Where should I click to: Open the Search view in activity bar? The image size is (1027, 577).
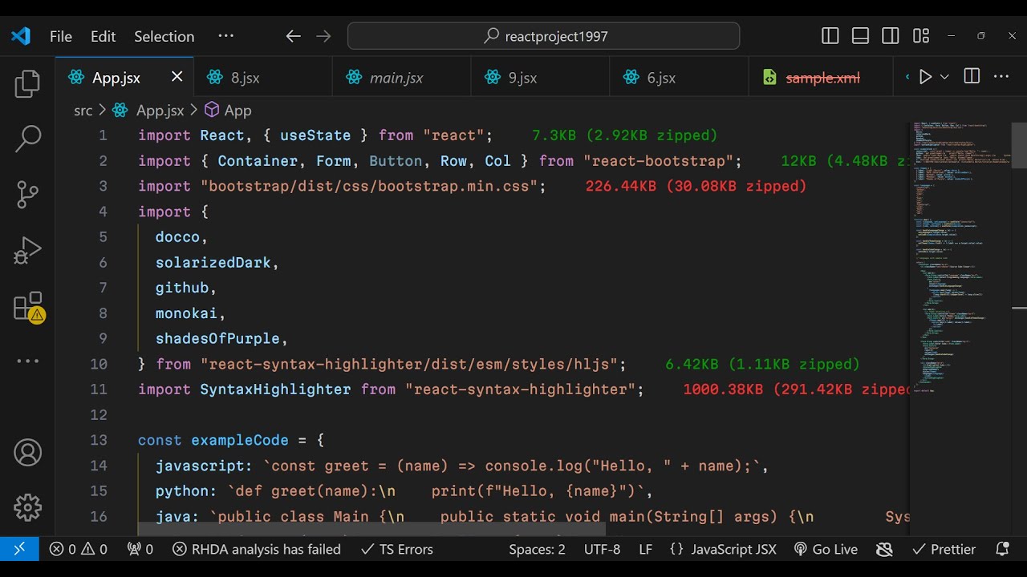pos(27,139)
